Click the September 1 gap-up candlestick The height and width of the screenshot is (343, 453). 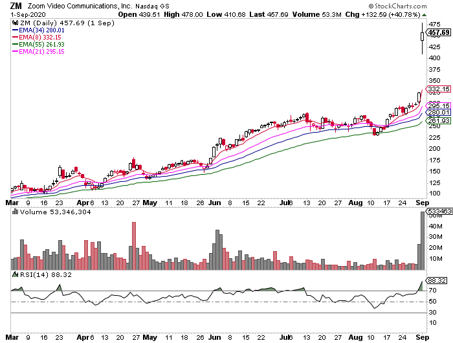click(x=422, y=37)
